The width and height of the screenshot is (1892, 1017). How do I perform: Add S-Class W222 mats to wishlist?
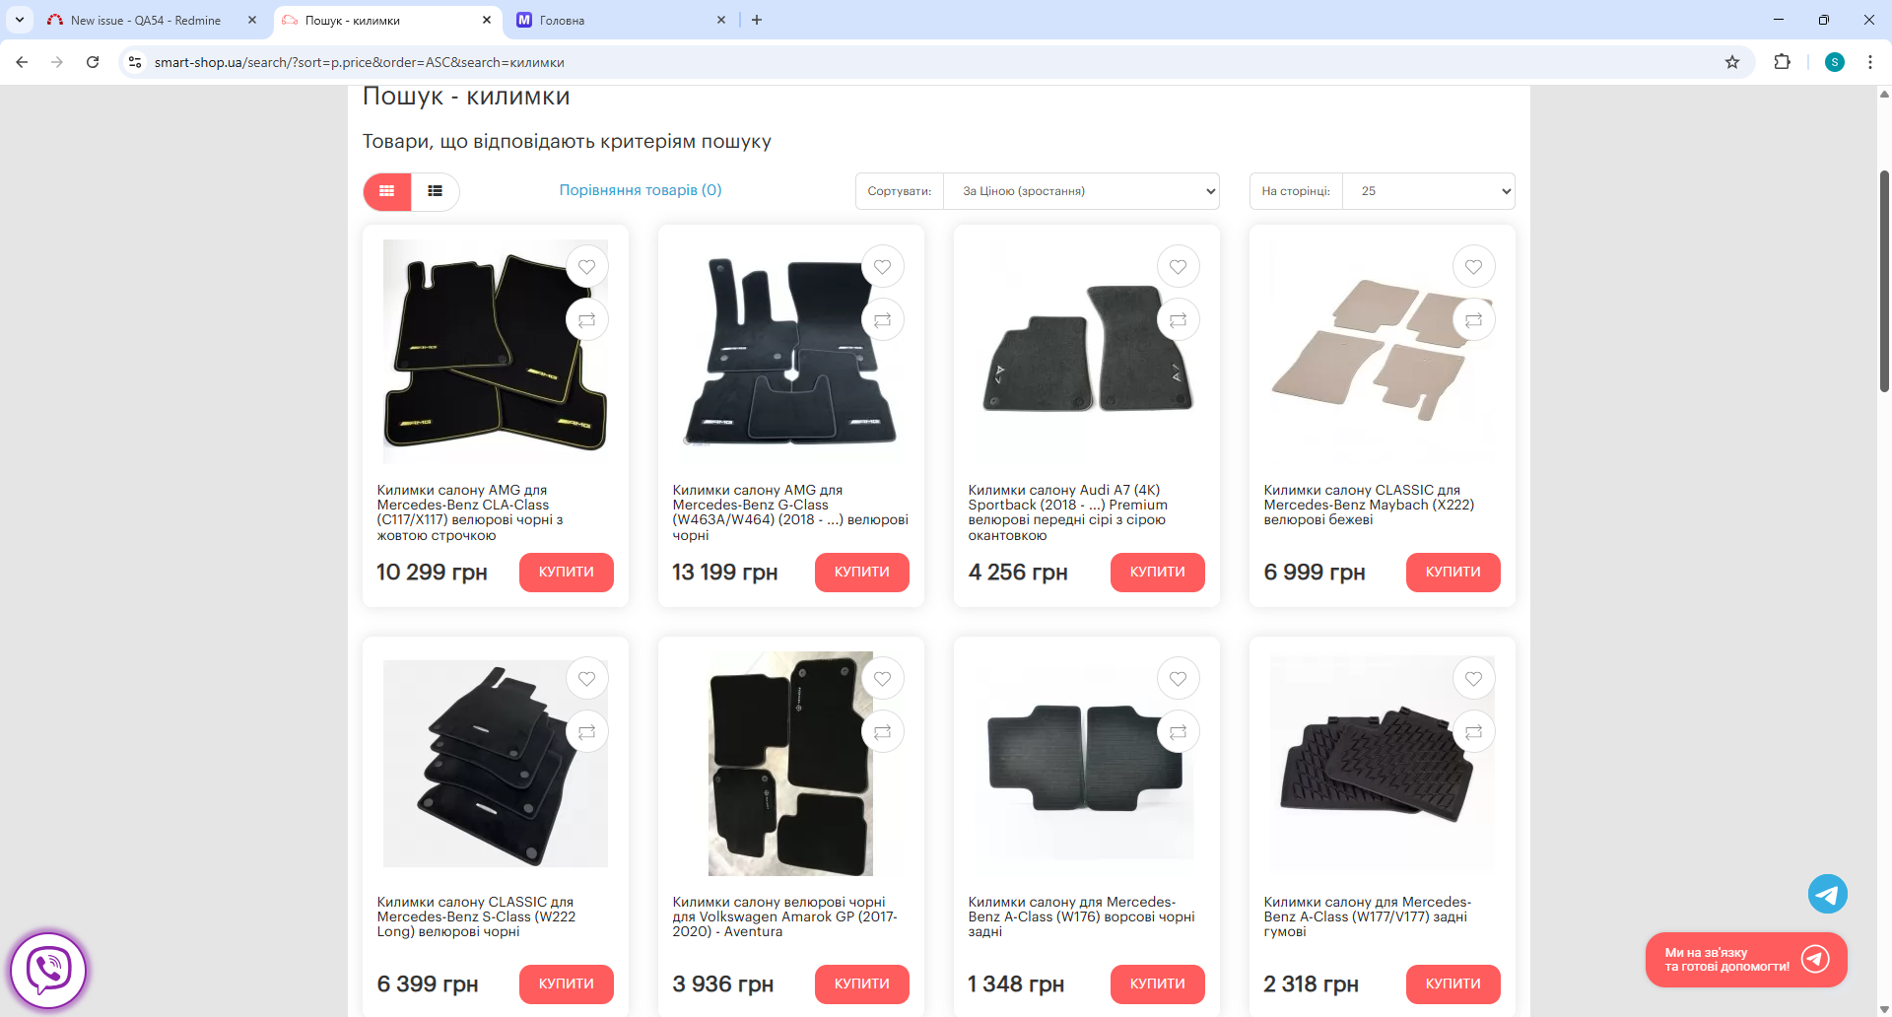point(586,679)
